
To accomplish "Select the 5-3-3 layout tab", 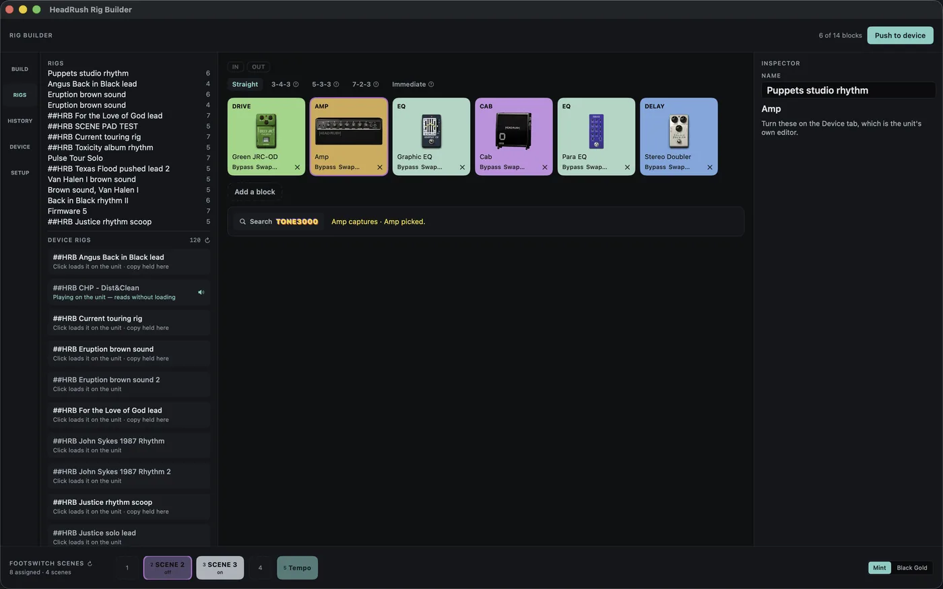I will [321, 85].
